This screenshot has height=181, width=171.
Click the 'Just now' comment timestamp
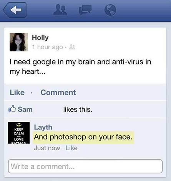[x=47, y=148]
